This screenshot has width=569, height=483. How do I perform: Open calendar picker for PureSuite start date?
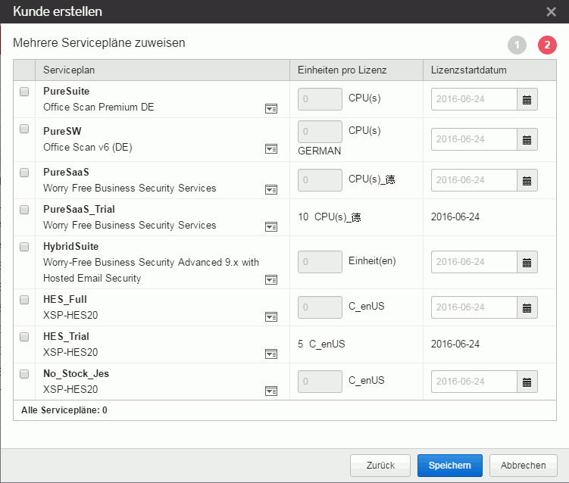[527, 99]
